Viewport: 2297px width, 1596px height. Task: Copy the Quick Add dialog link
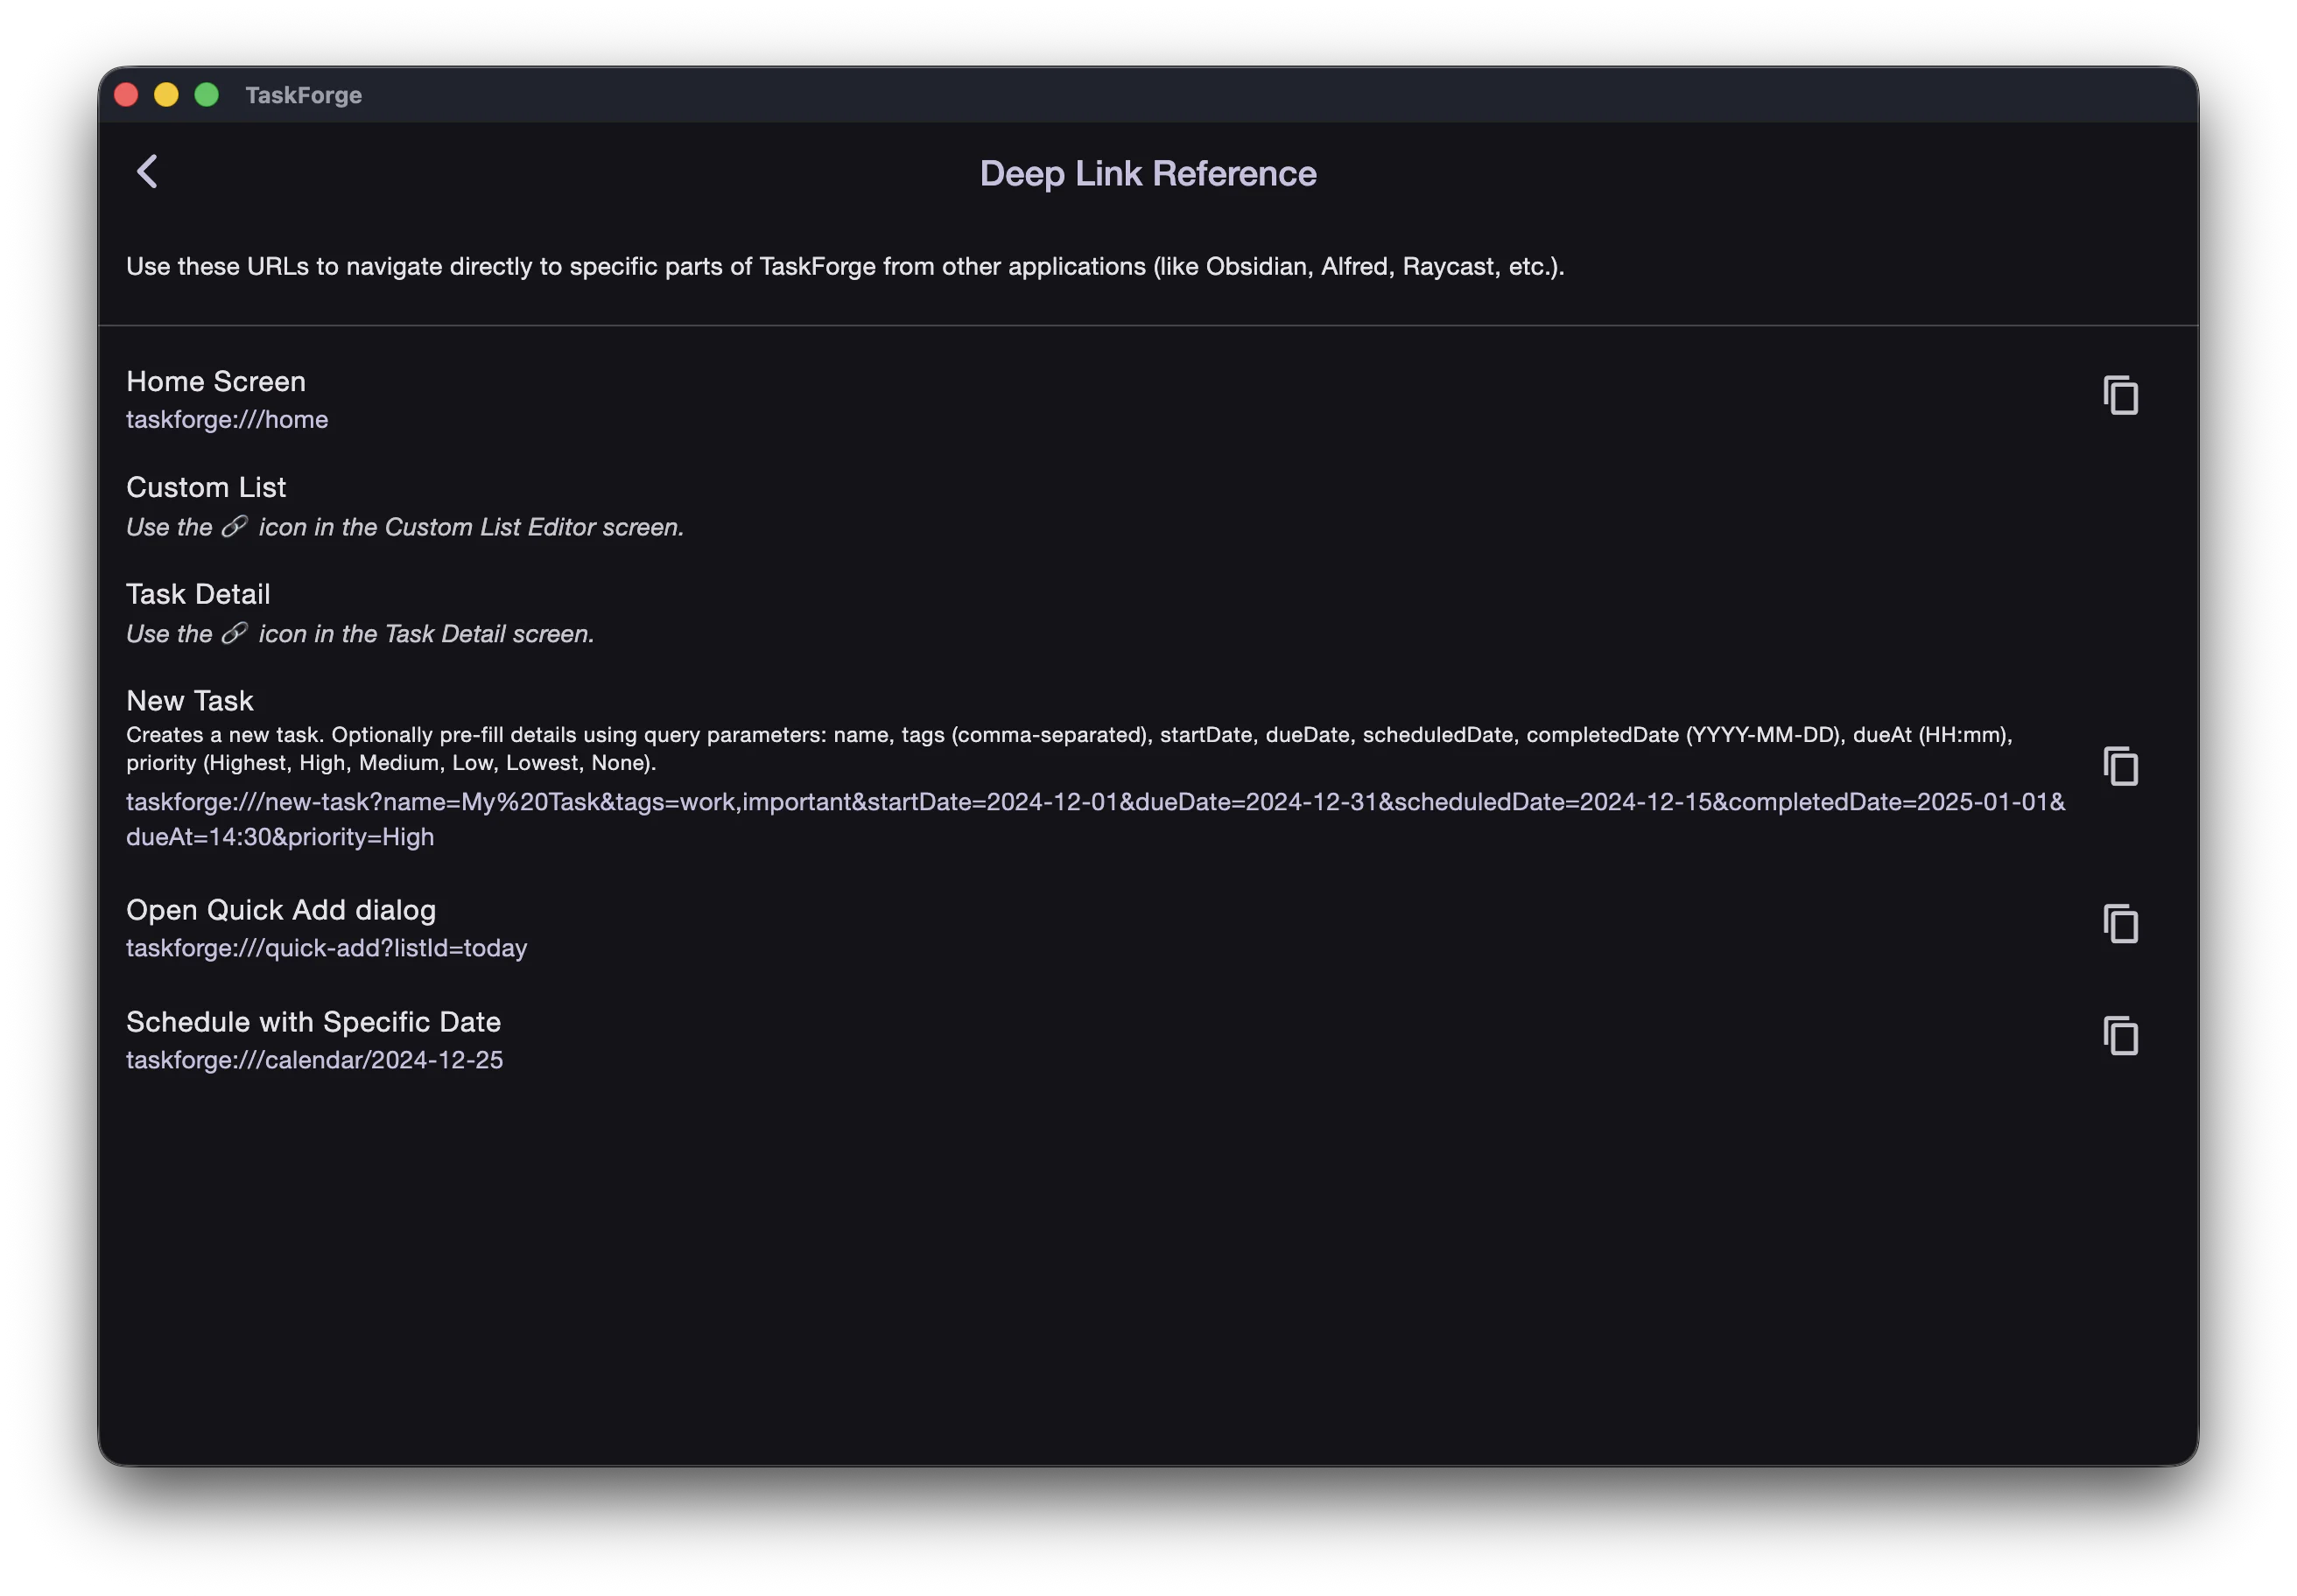tap(2120, 924)
